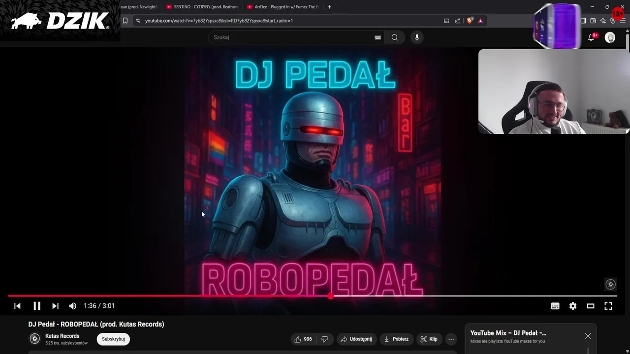Screen dimensions: 630x354
Task: Share this page icon in address bar
Action: coord(458,21)
